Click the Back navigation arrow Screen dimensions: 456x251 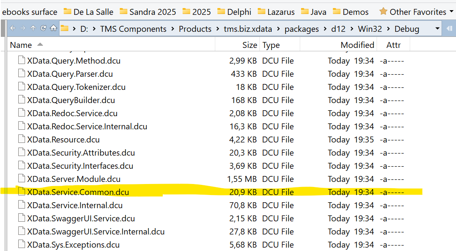(13, 28)
